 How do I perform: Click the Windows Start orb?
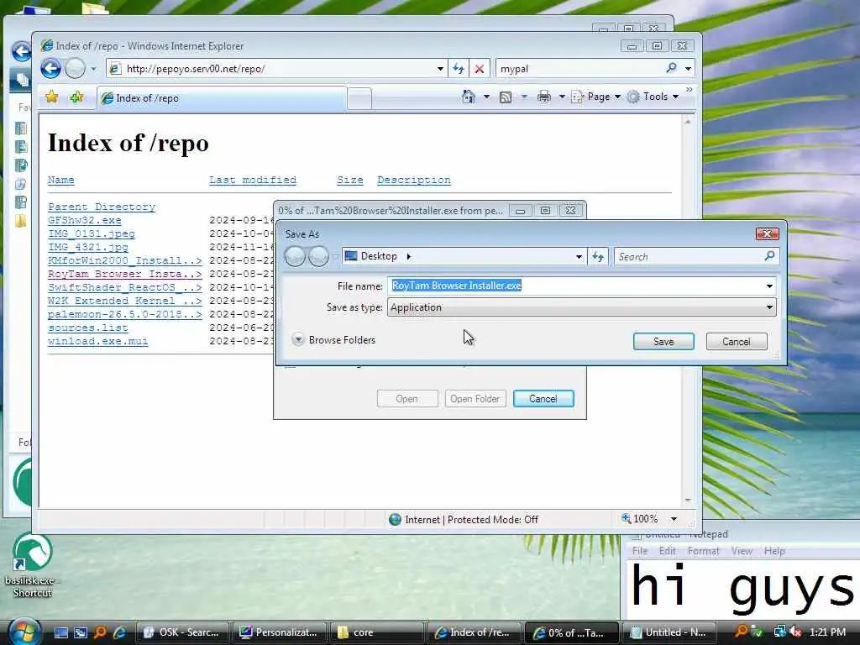[x=24, y=631]
